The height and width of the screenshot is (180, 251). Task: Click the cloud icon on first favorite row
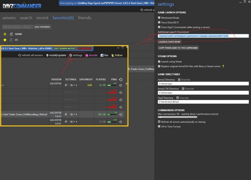pos(16,40)
